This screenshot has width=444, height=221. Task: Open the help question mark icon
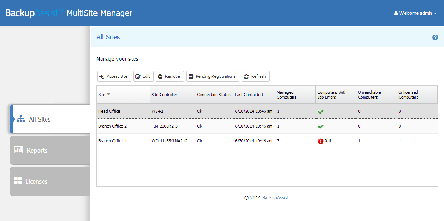point(435,37)
